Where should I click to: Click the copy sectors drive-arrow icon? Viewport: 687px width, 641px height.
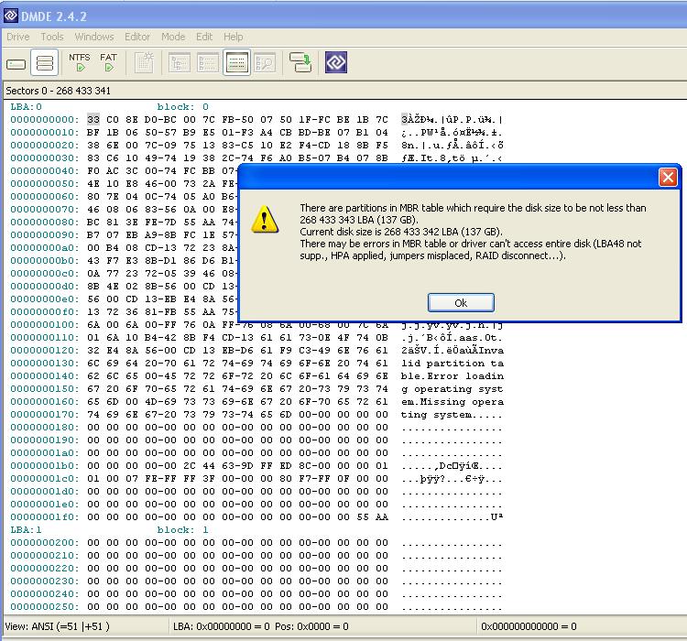point(300,62)
